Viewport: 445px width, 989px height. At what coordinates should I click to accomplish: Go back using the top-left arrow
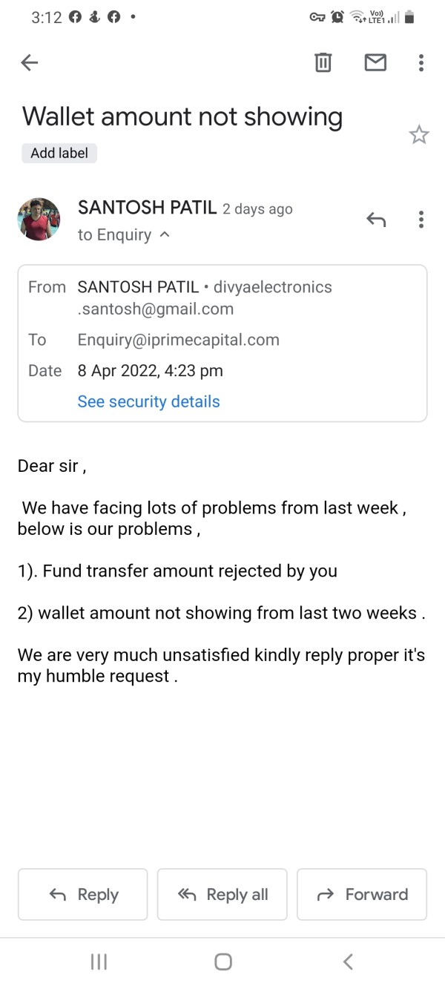[x=30, y=63]
